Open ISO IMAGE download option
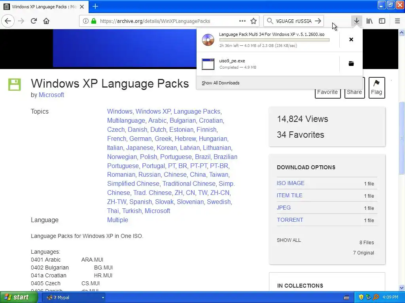The height and width of the screenshot is (303, 405). (x=290, y=183)
